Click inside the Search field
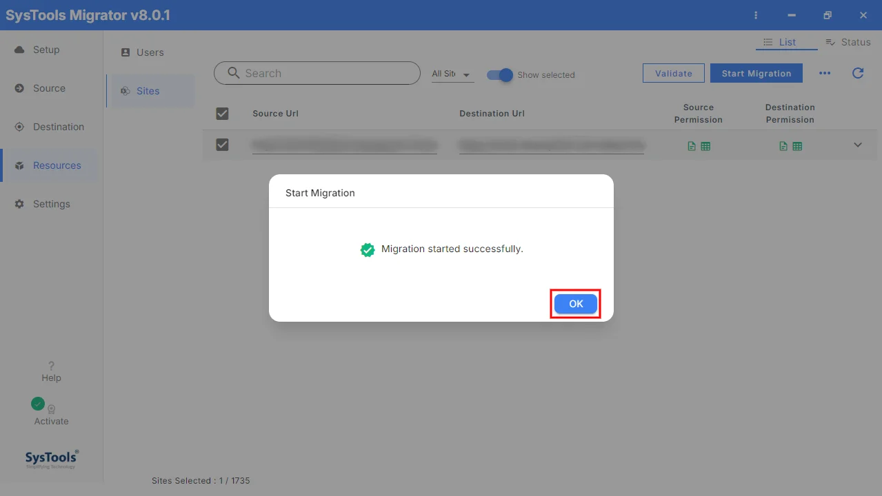Image resolution: width=882 pixels, height=496 pixels. pyautogui.click(x=317, y=73)
